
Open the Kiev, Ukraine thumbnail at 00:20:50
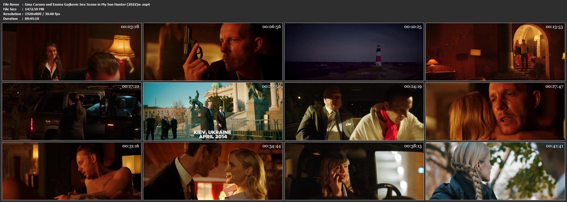point(213,111)
